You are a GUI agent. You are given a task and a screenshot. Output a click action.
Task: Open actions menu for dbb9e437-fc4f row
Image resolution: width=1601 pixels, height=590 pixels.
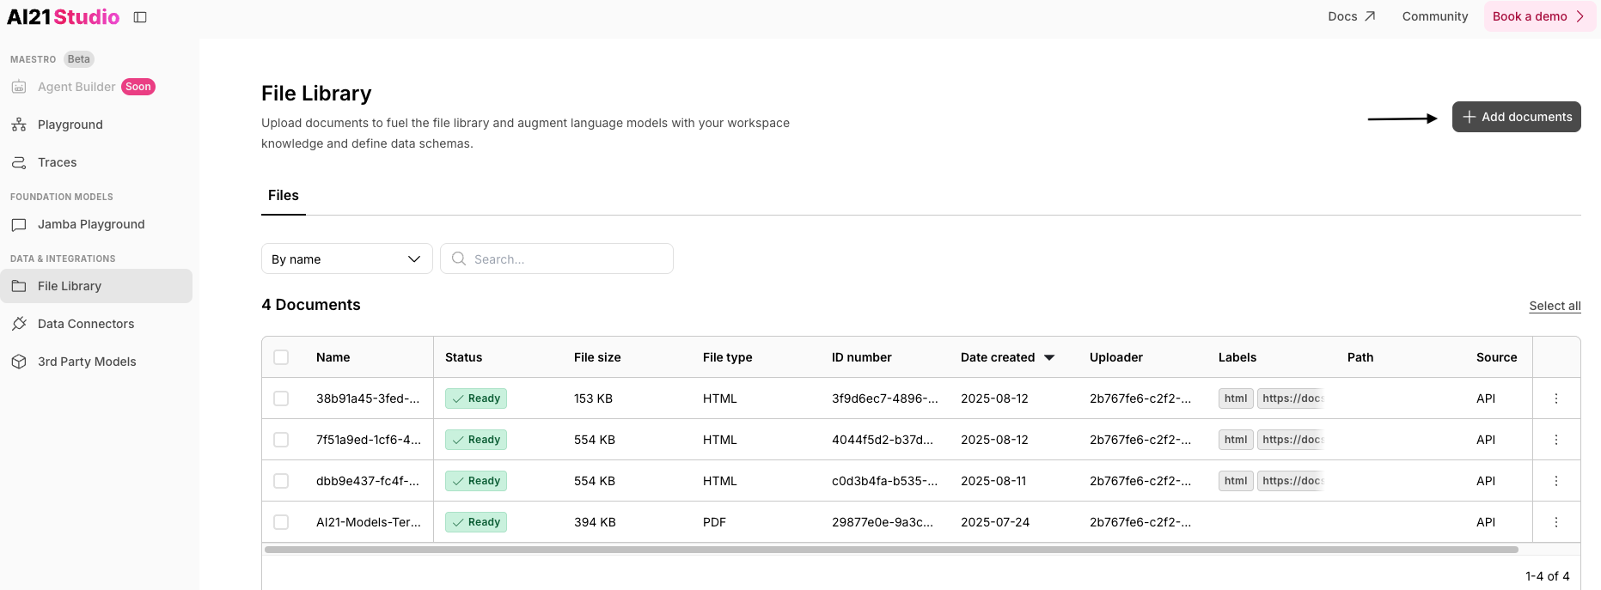[1556, 481]
